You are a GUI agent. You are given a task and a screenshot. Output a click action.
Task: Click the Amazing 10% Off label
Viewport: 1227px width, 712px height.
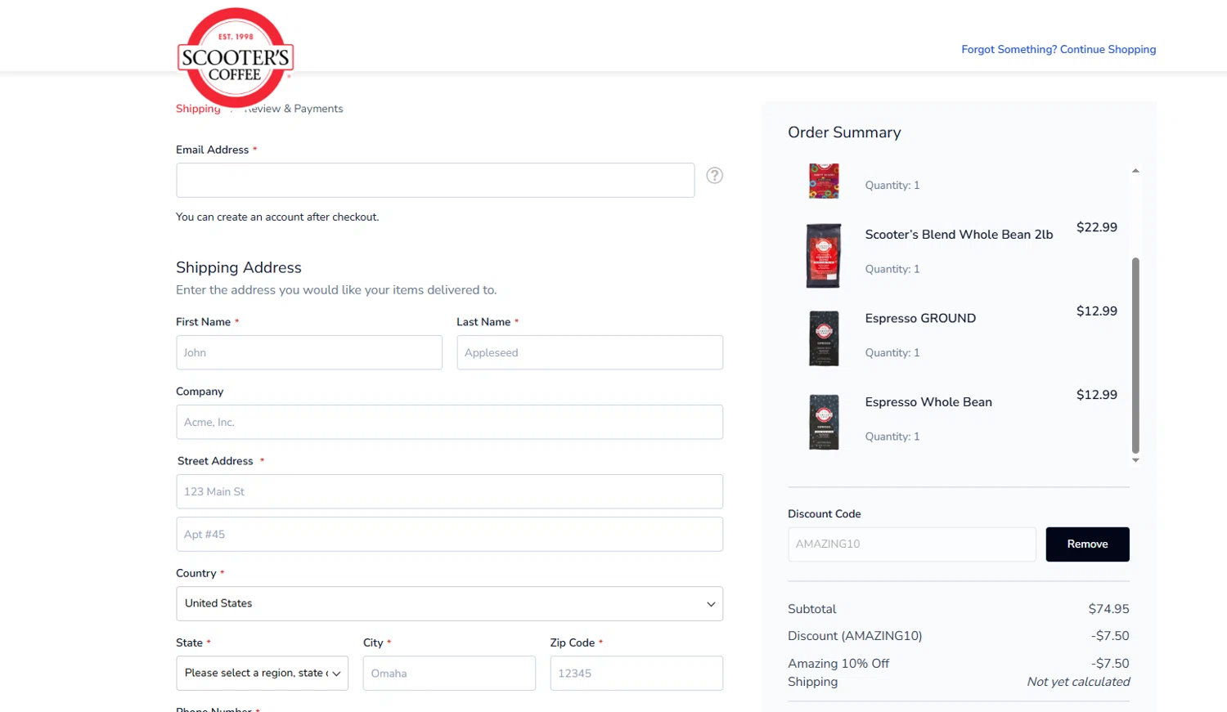(x=838, y=664)
